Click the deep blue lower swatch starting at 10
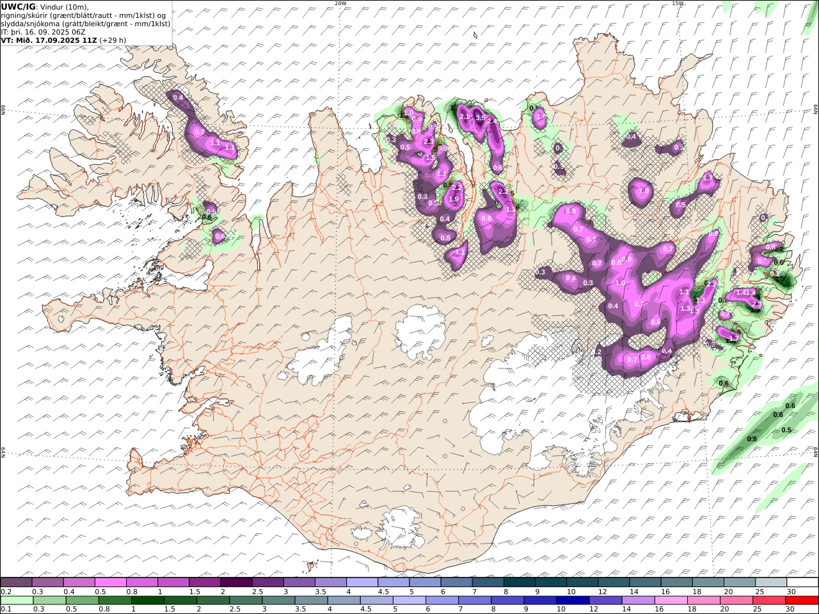The height and width of the screenshot is (614, 819). point(573,601)
